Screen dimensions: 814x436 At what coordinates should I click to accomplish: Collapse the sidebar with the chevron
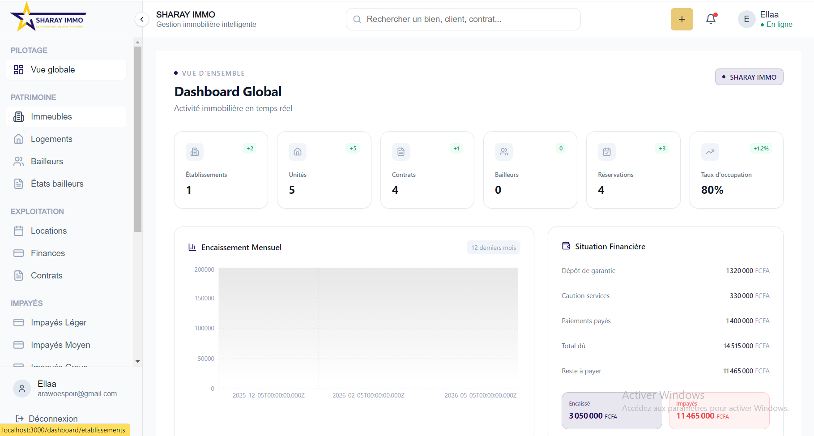pyautogui.click(x=142, y=19)
